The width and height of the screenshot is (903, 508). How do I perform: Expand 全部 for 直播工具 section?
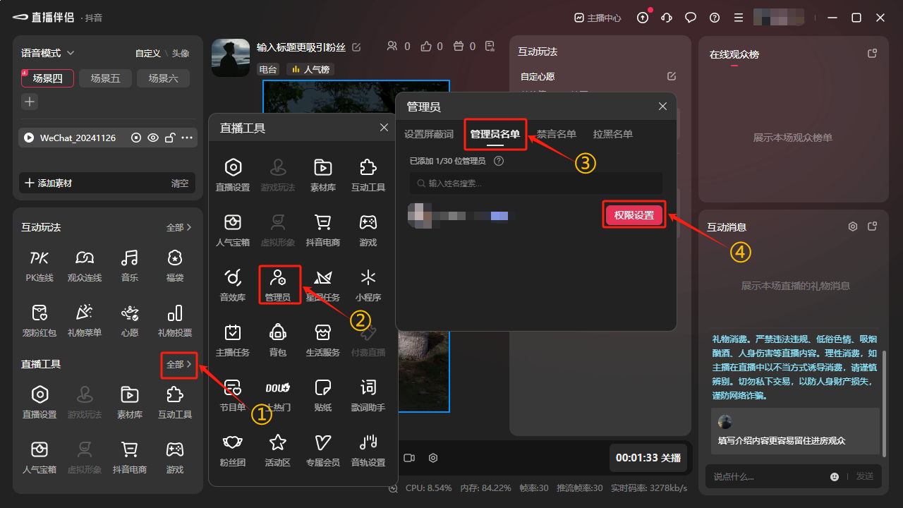[x=178, y=364]
